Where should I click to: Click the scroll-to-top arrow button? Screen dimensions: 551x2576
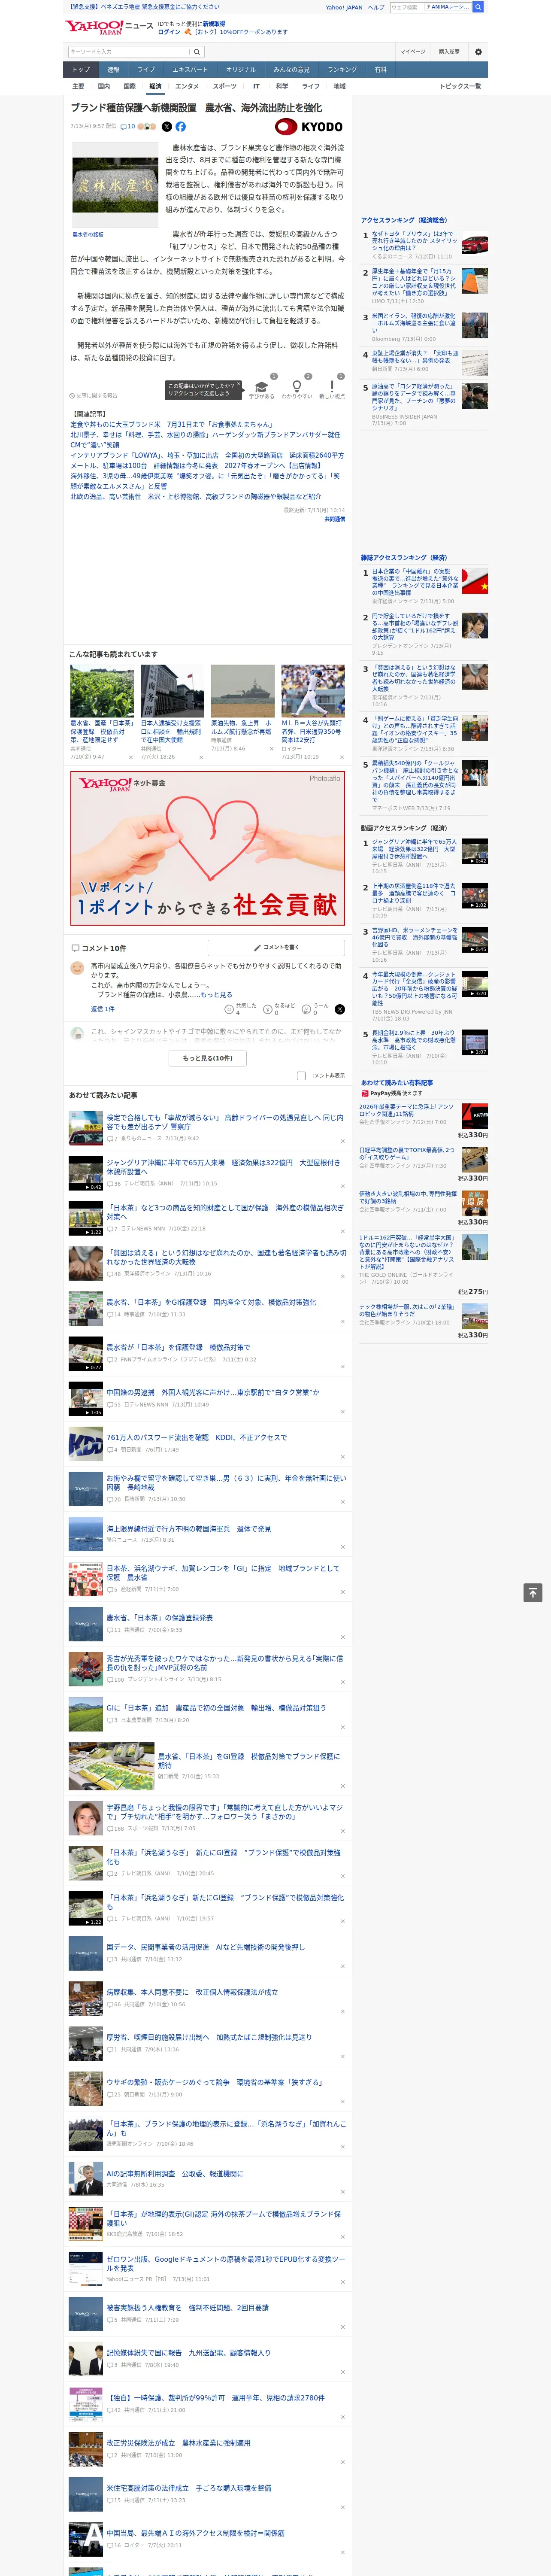pos(533,1592)
